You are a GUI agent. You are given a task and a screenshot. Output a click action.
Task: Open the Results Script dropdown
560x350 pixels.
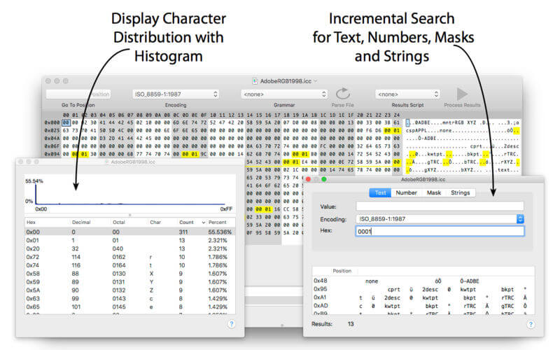pos(407,94)
